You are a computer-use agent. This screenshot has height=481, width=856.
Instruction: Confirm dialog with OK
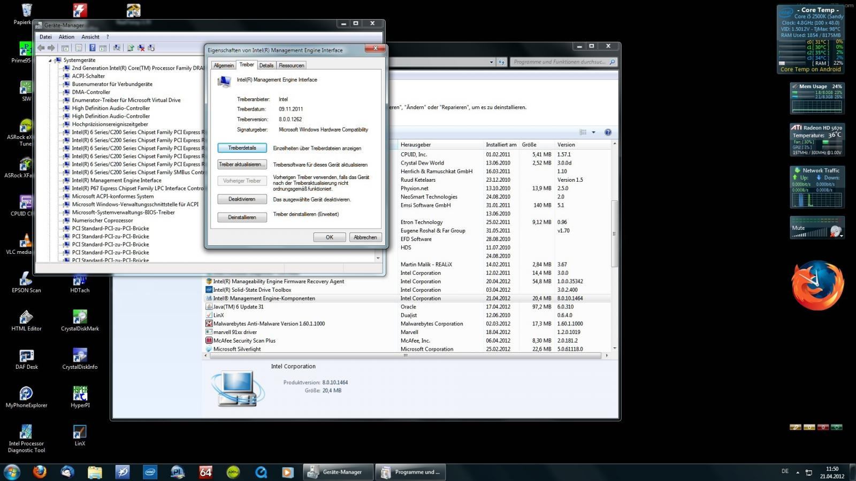point(330,237)
